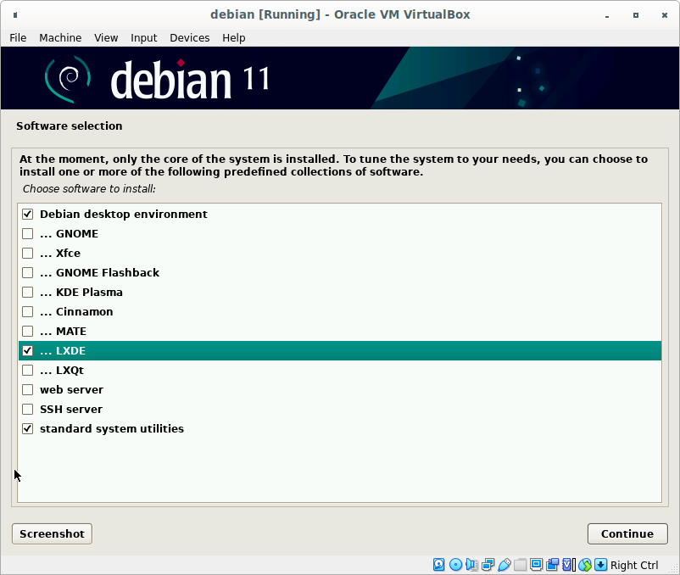
Task: Enable the GNOME checkbox
Action: tap(28, 234)
